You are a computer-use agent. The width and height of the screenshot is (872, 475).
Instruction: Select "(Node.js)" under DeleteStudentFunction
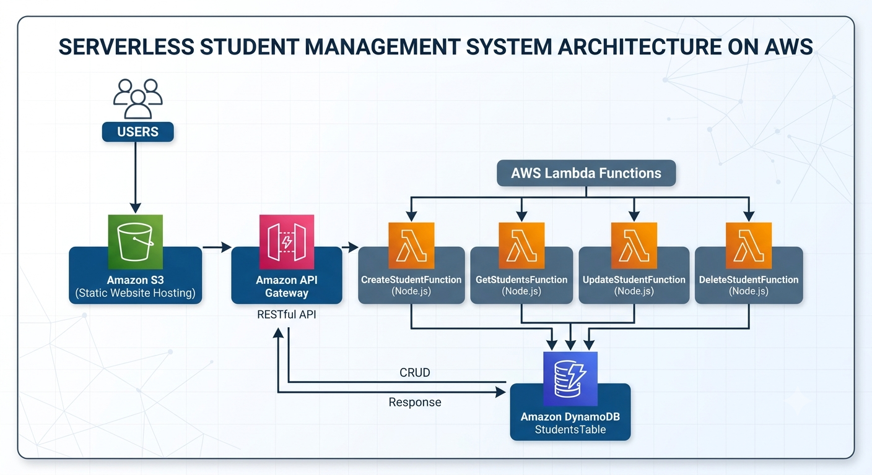pyautogui.click(x=749, y=291)
